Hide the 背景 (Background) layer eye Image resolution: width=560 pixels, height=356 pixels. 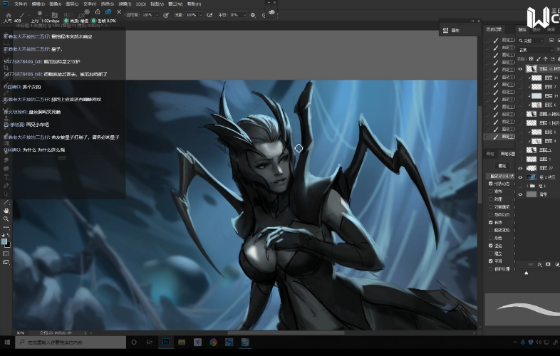click(520, 194)
